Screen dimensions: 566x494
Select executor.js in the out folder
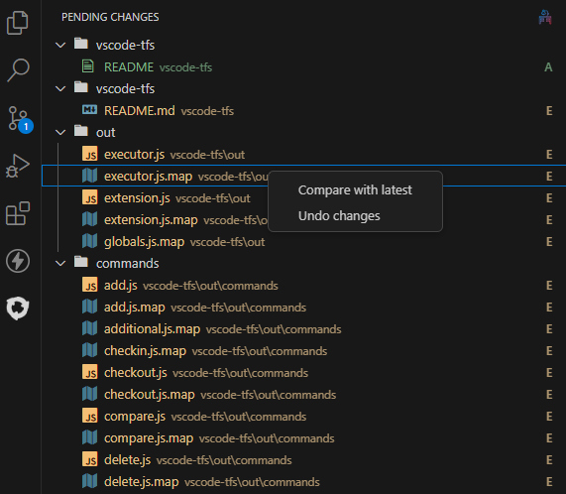click(x=304, y=155)
